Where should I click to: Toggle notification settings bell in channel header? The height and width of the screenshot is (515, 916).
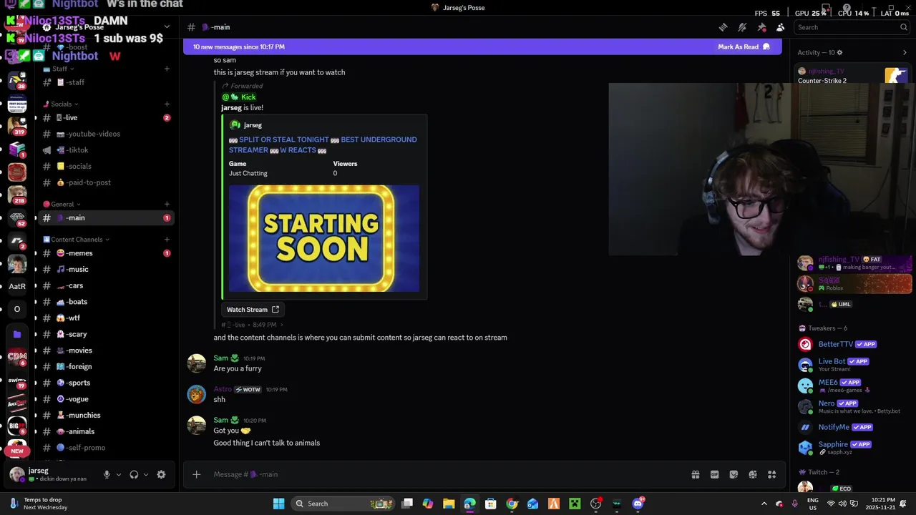click(x=742, y=27)
